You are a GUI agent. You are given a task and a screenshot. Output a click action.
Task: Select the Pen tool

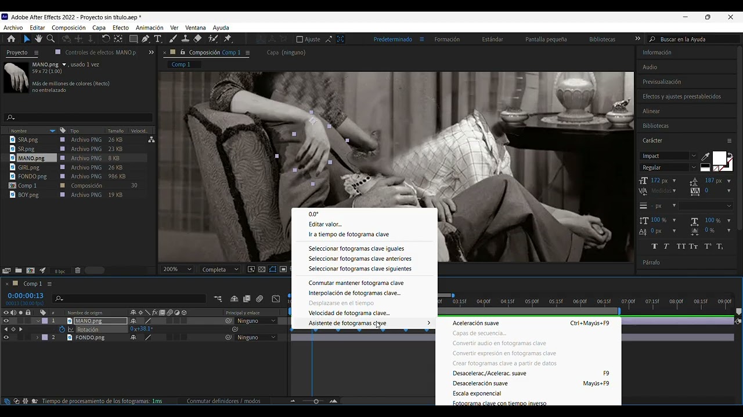145,39
